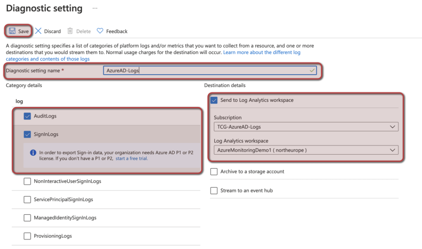
Task: Enable NonInteractiveUserSignInLogs category
Action: tap(28, 181)
